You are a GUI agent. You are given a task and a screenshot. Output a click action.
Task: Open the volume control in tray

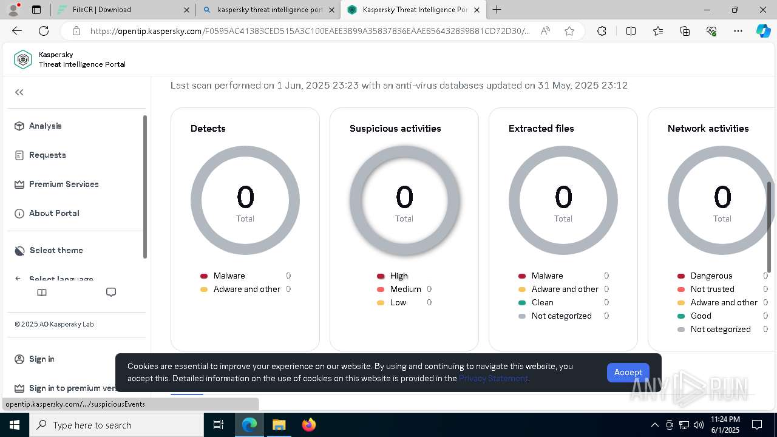coord(699,425)
